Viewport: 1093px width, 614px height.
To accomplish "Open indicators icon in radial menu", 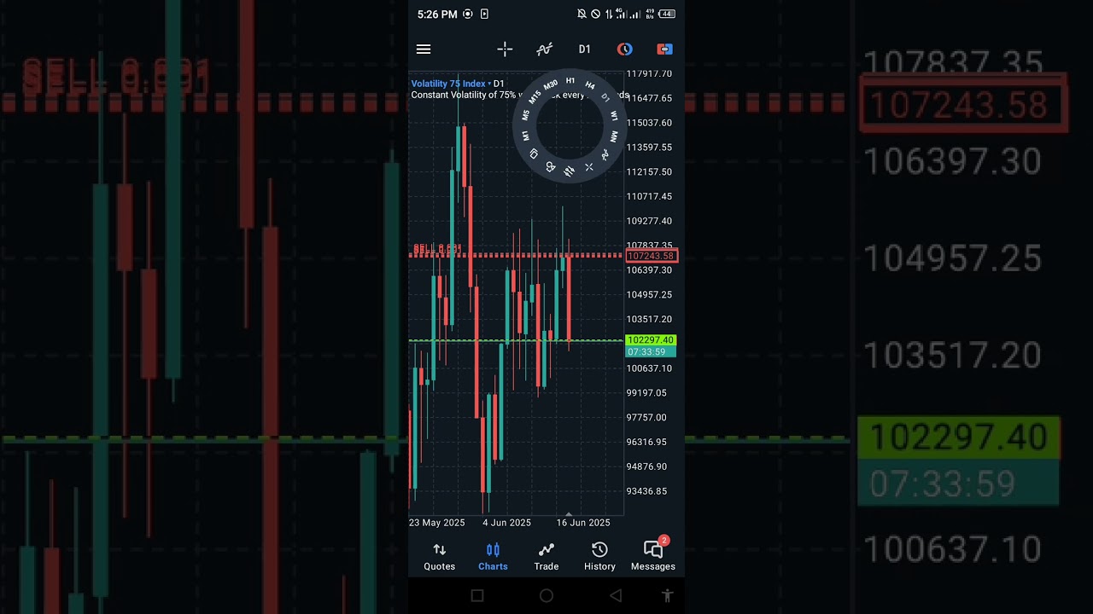I will [605, 154].
